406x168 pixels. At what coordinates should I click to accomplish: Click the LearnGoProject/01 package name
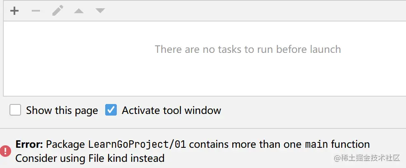(x=137, y=144)
